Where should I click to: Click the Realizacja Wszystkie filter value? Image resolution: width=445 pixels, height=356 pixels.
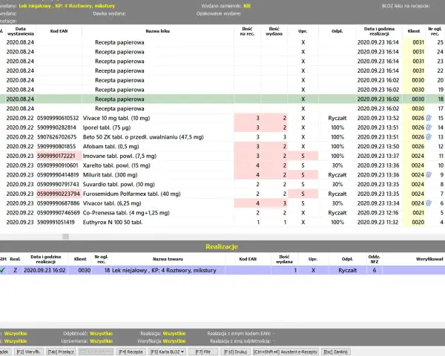(174, 334)
